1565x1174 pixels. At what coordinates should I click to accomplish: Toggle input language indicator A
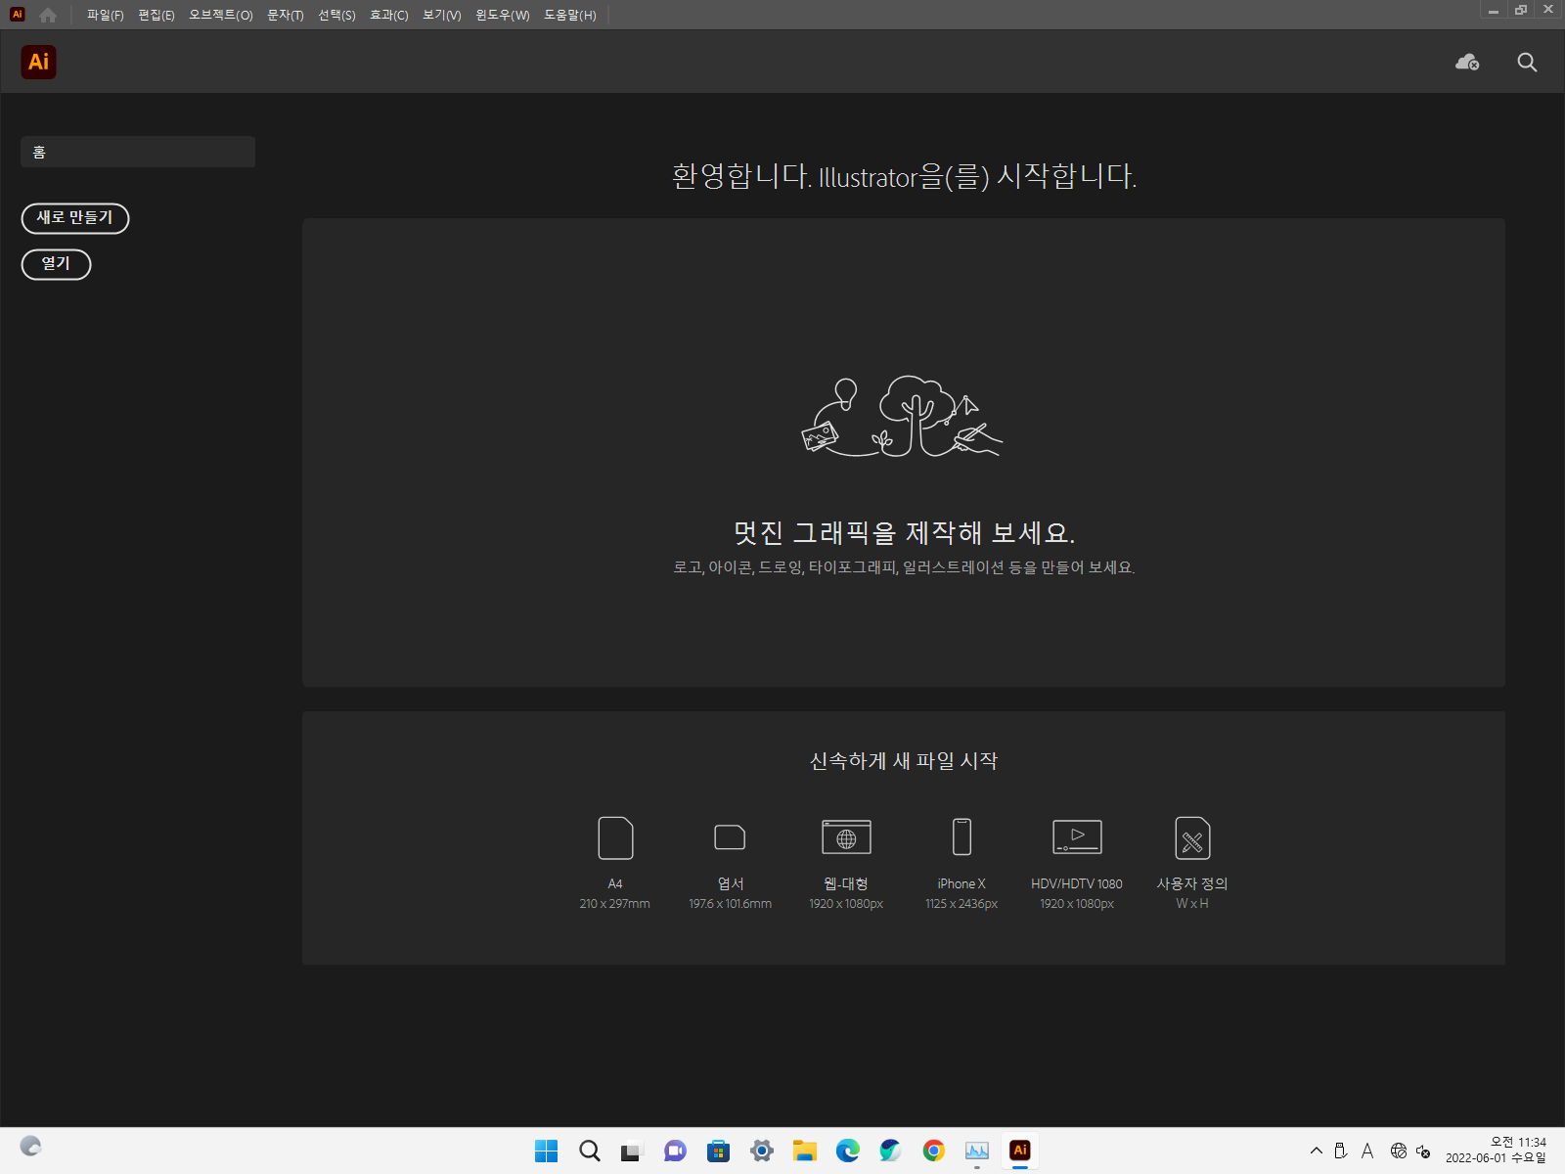click(1367, 1151)
